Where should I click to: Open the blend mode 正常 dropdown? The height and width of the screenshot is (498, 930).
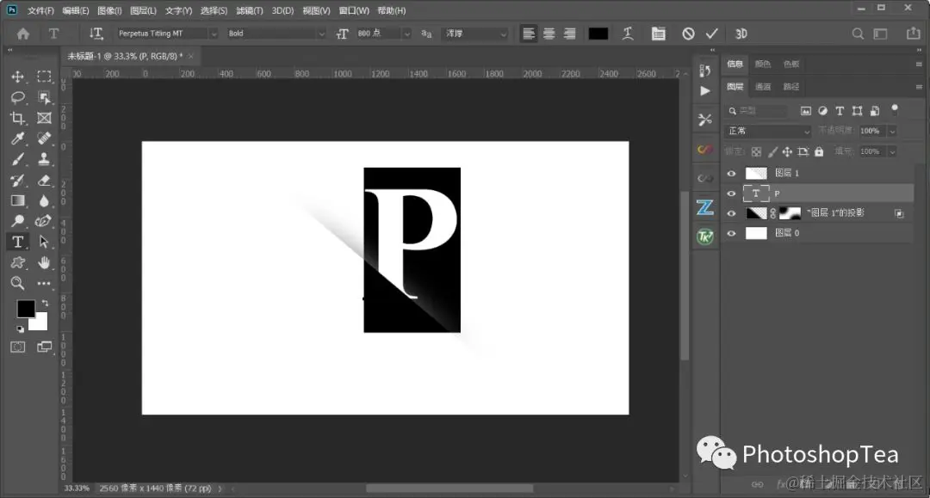tap(767, 131)
